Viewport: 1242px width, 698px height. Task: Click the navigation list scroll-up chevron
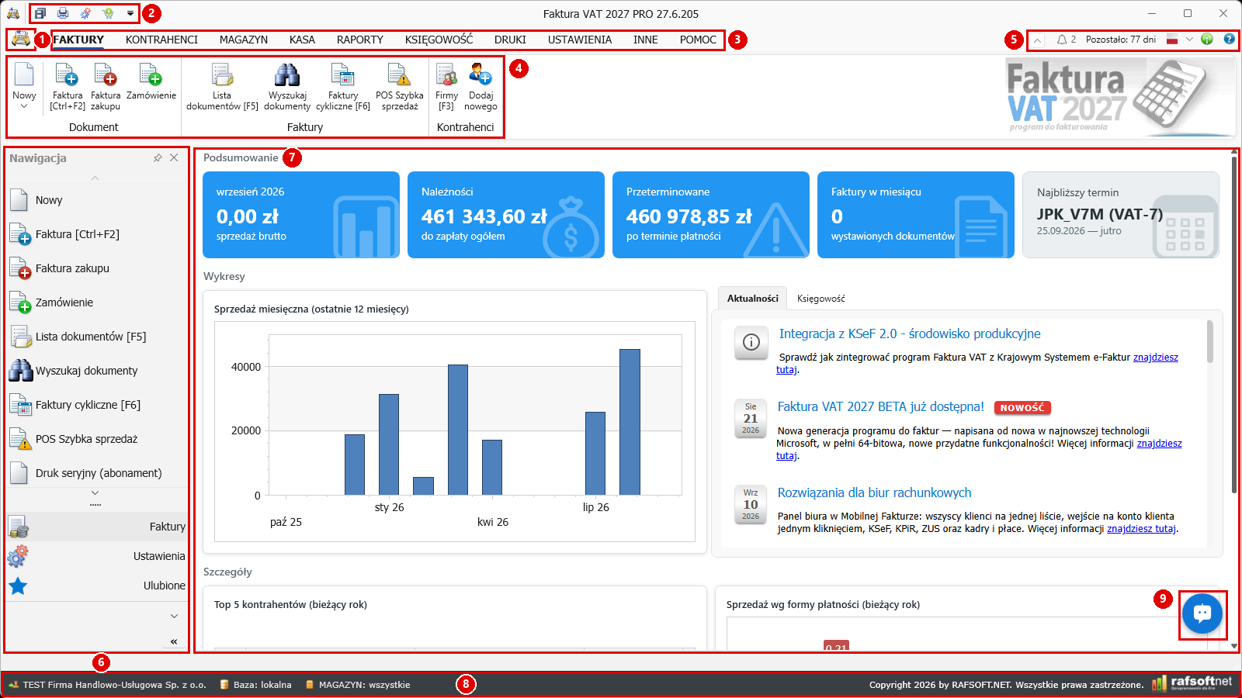click(95, 178)
